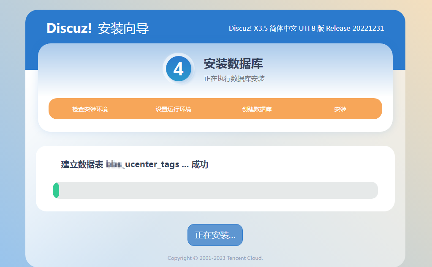
Task: Select the 创建数据库 step
Action: pos(257,109)
